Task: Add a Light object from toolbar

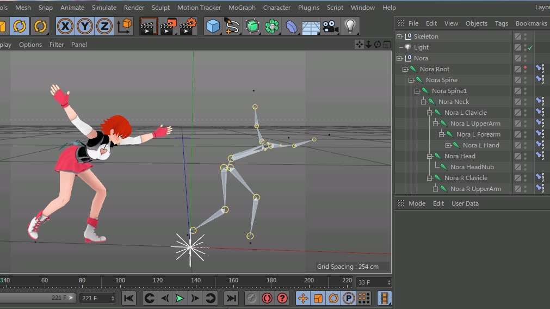Action: click(x=350, y=26)
